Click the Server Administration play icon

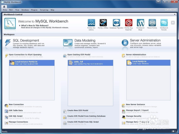(125, 43)
